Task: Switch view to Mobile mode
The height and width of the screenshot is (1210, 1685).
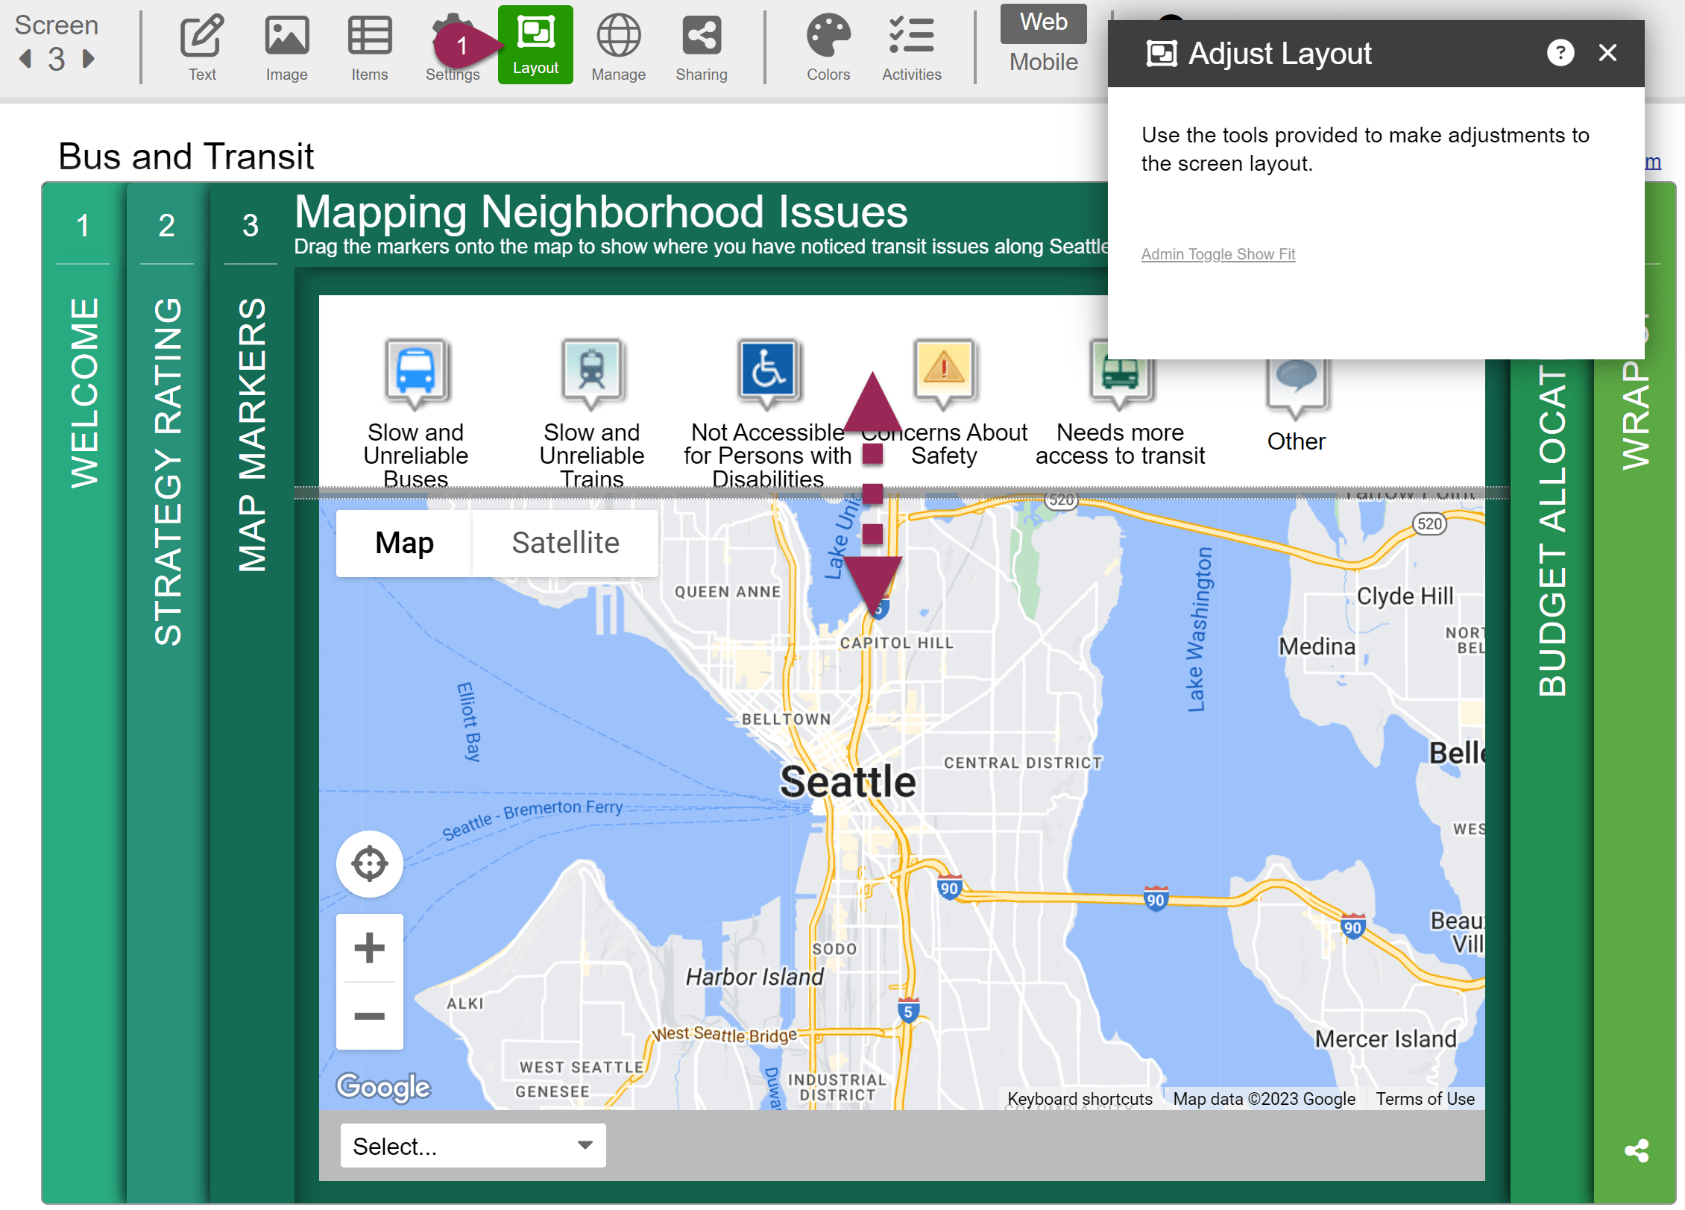Action: (x=1043, y=63)
